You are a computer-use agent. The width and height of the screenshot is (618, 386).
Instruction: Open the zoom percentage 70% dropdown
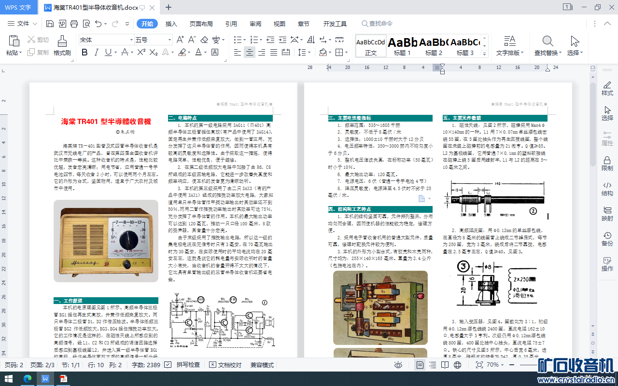[496, 365]
